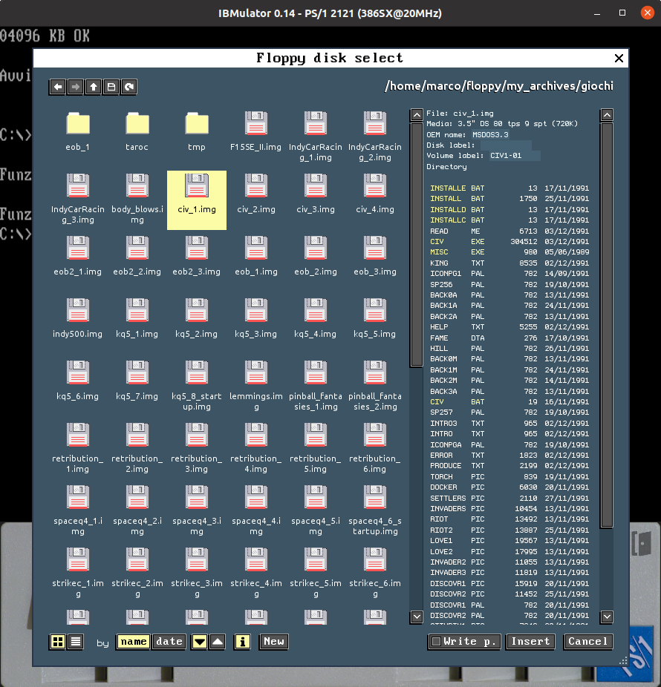This screenshot has width=661, height=687.
Task: Click the Insert button
Action: point(530,642)
